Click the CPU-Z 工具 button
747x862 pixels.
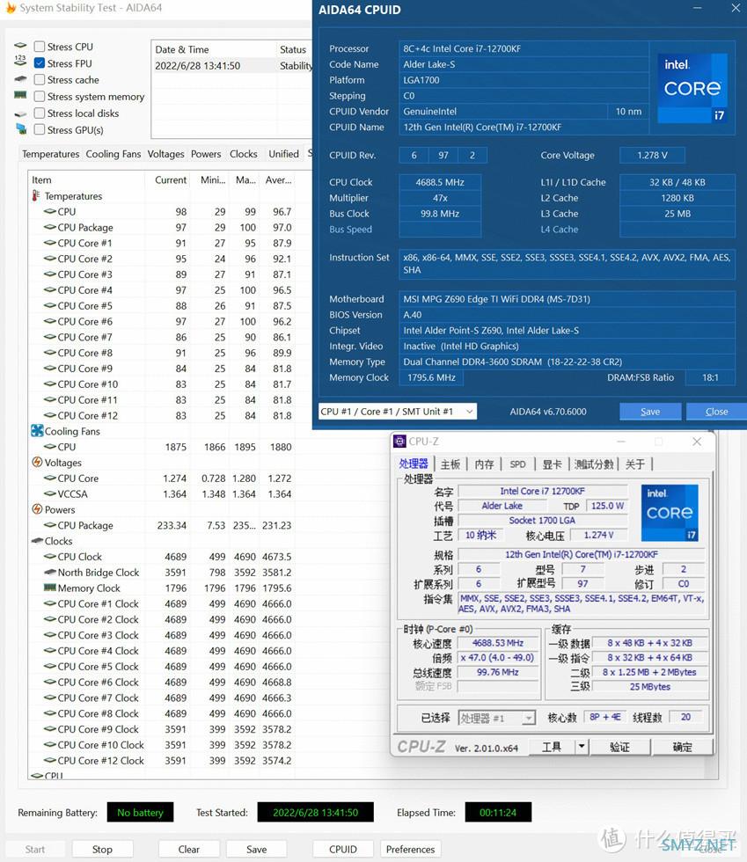[x=551, y=747]
